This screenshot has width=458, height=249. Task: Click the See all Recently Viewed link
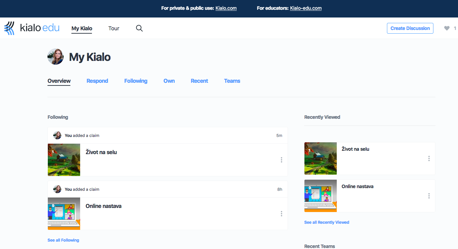[326, 222]
